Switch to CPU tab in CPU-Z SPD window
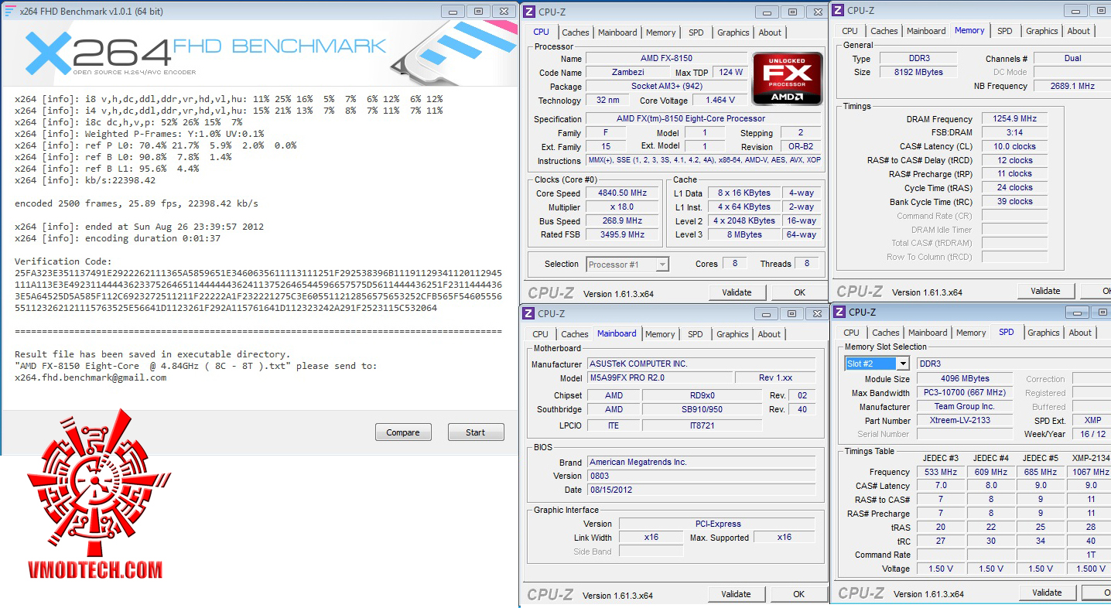The width and height of the screenshot is (1111, 608). click(x=852, y=333)
